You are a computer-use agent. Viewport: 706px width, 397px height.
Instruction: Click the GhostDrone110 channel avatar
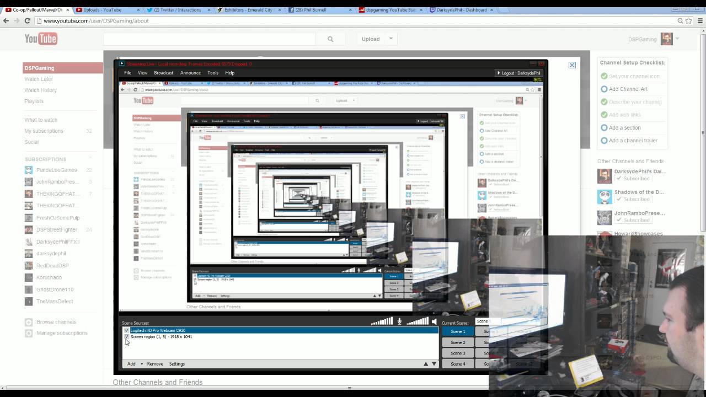tap(29, 289)
